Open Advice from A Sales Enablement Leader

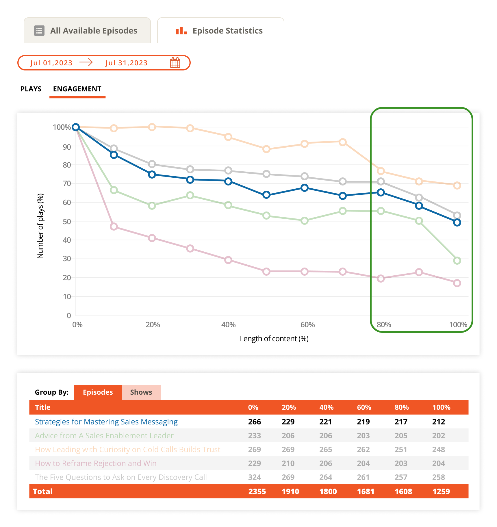(104, 436)
